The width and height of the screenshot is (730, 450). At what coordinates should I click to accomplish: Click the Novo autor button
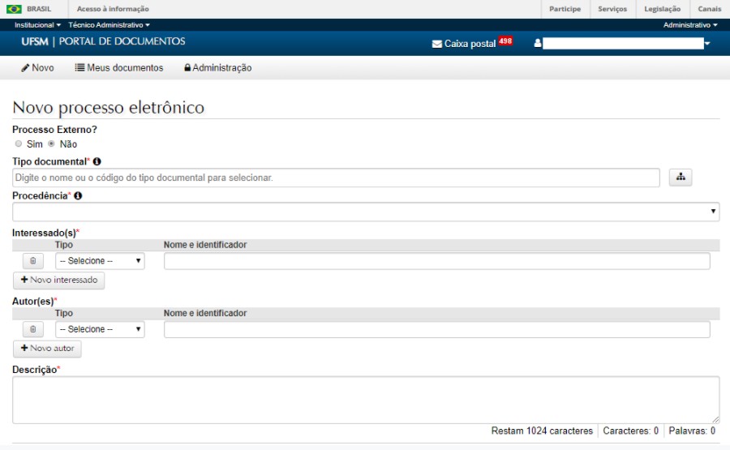tap(47, 348)
